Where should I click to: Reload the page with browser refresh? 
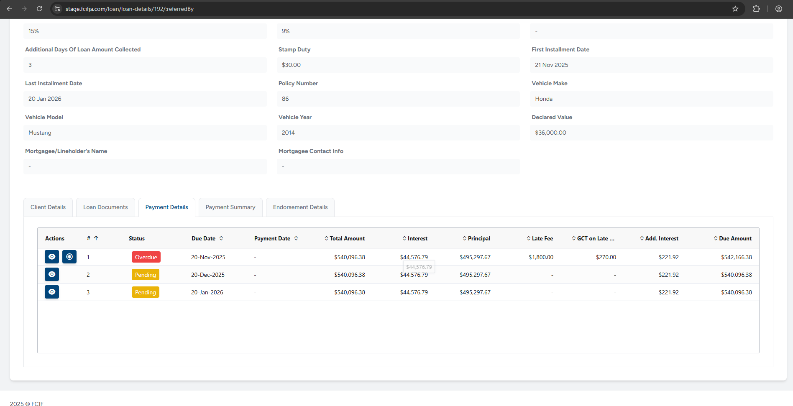pos(39,9)
